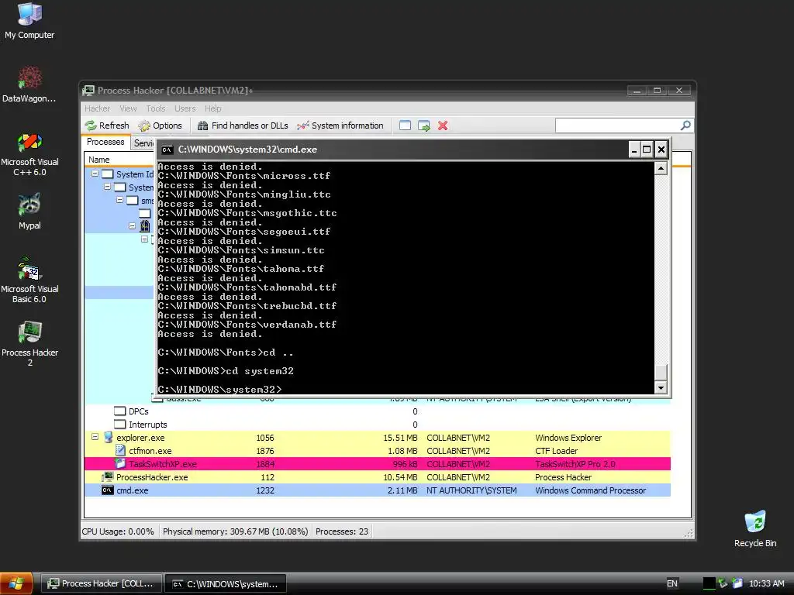Open the Windows Start button
794x595 pixels.
16,583
